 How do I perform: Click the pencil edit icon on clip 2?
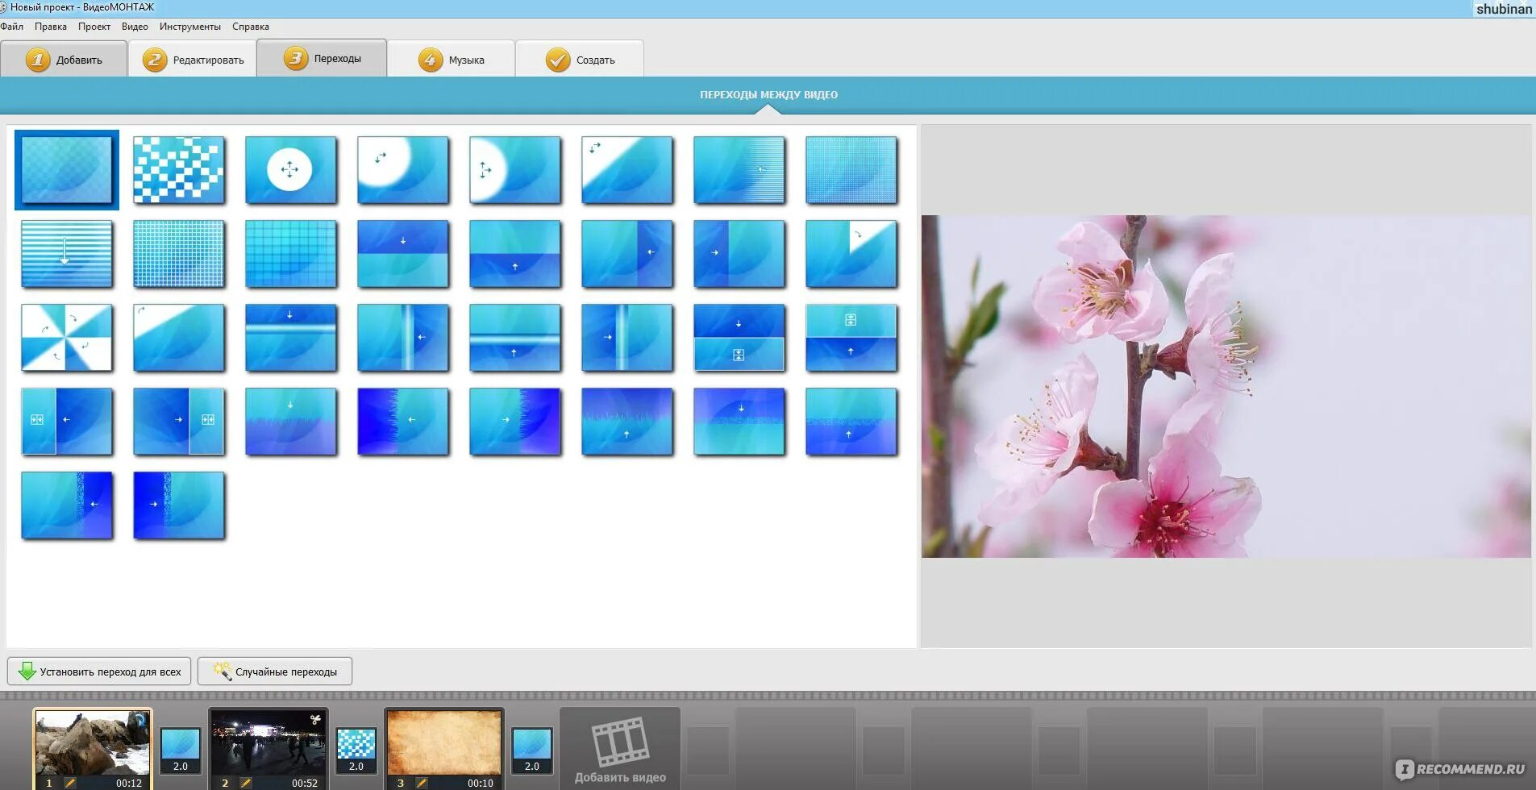point(246,783)
